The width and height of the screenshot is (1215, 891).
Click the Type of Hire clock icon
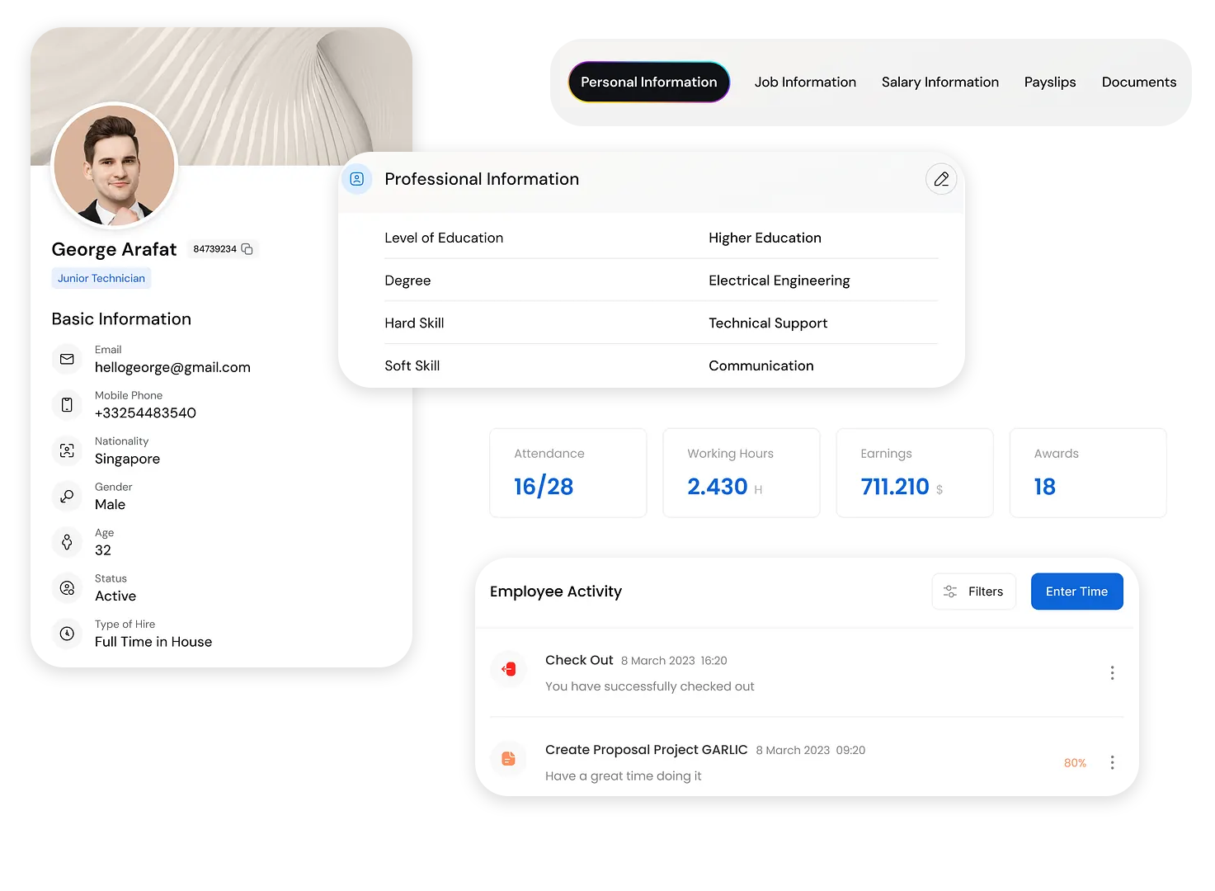(67, 634)
